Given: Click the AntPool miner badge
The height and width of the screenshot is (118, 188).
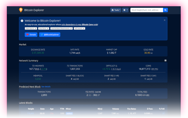Looking at the screenshot, I should pos(69,113).
